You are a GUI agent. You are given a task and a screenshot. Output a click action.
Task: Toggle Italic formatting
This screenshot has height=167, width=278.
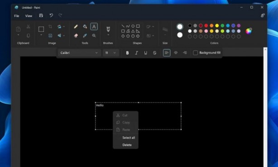click(136, 53)
